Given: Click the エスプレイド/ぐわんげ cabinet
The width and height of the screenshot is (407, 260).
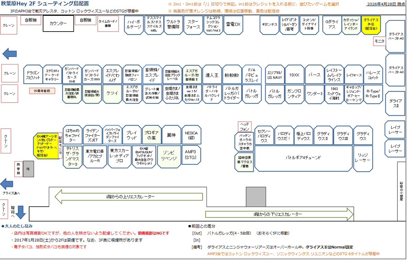Looking at the screenshot, I should (113, 75).
